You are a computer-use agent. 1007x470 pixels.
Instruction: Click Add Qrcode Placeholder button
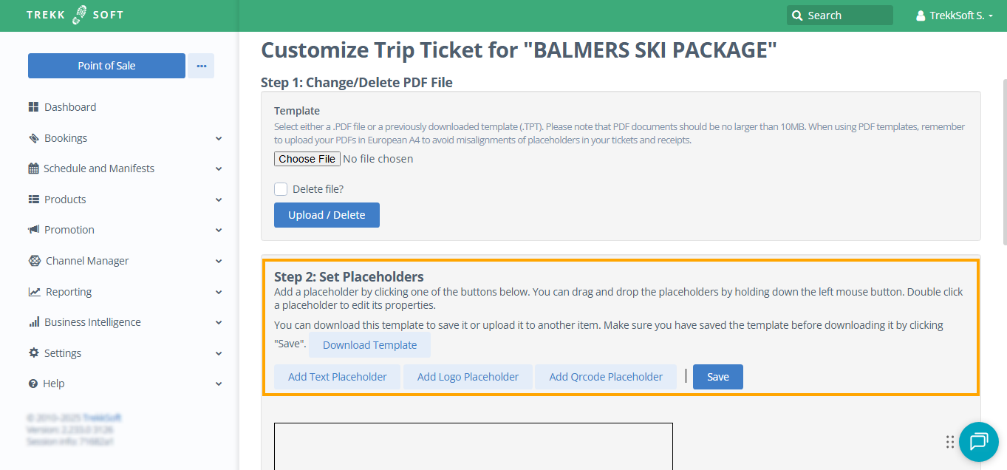605,377
